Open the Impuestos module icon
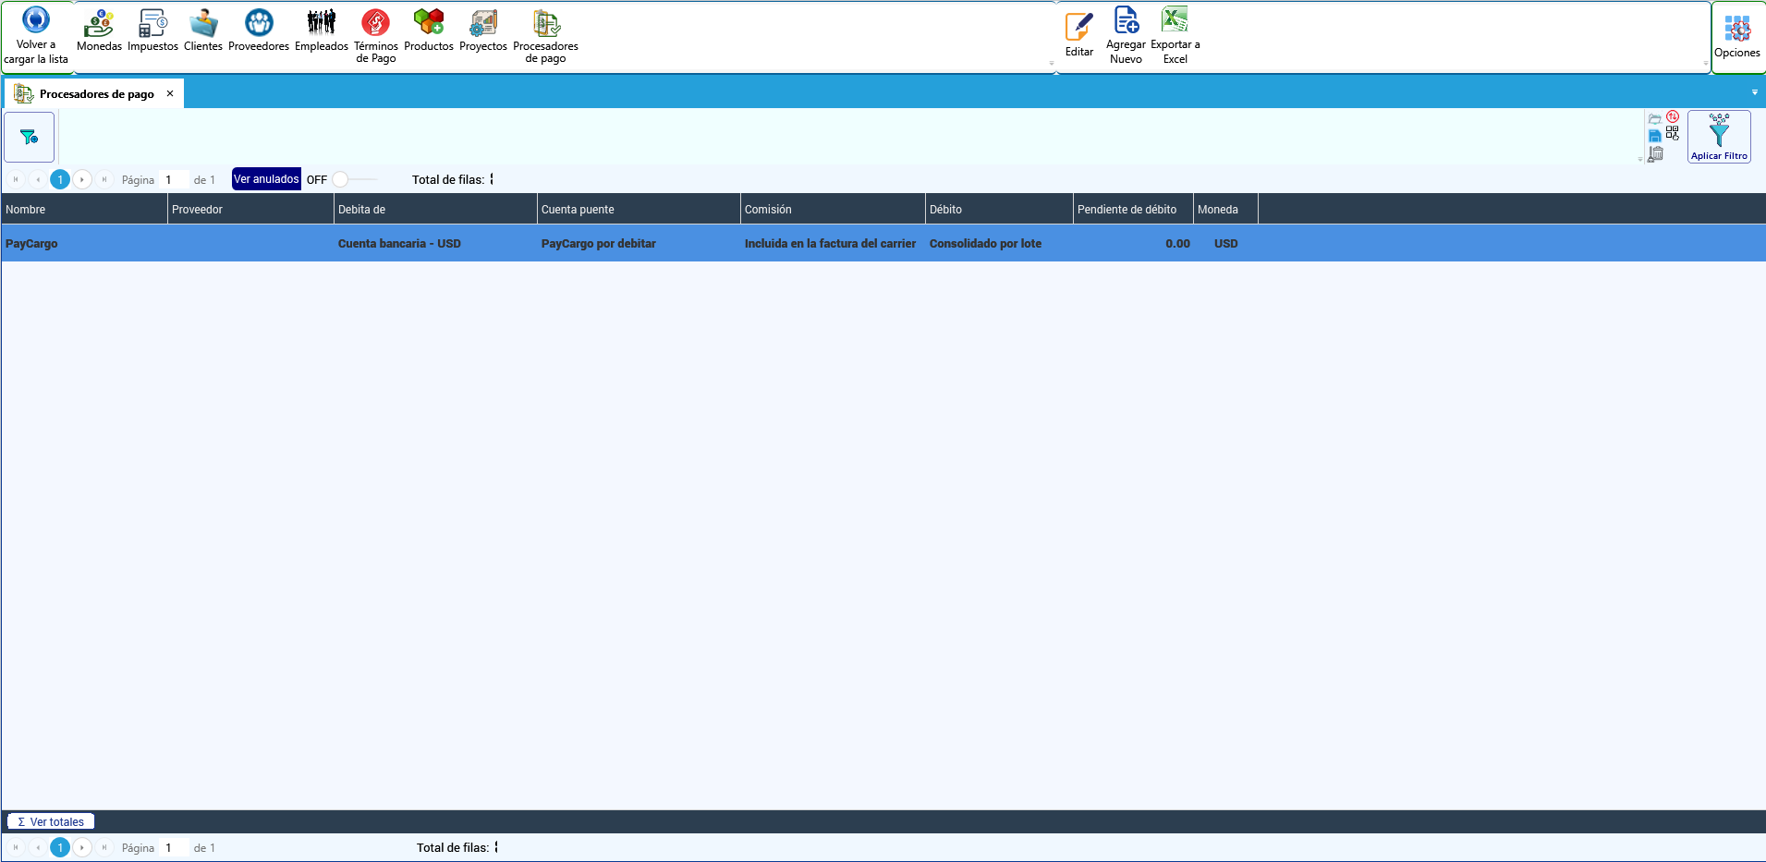 152,30
